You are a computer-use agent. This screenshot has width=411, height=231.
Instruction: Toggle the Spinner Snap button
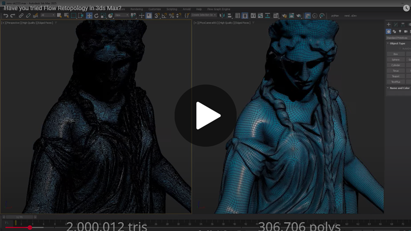[178, 16]
